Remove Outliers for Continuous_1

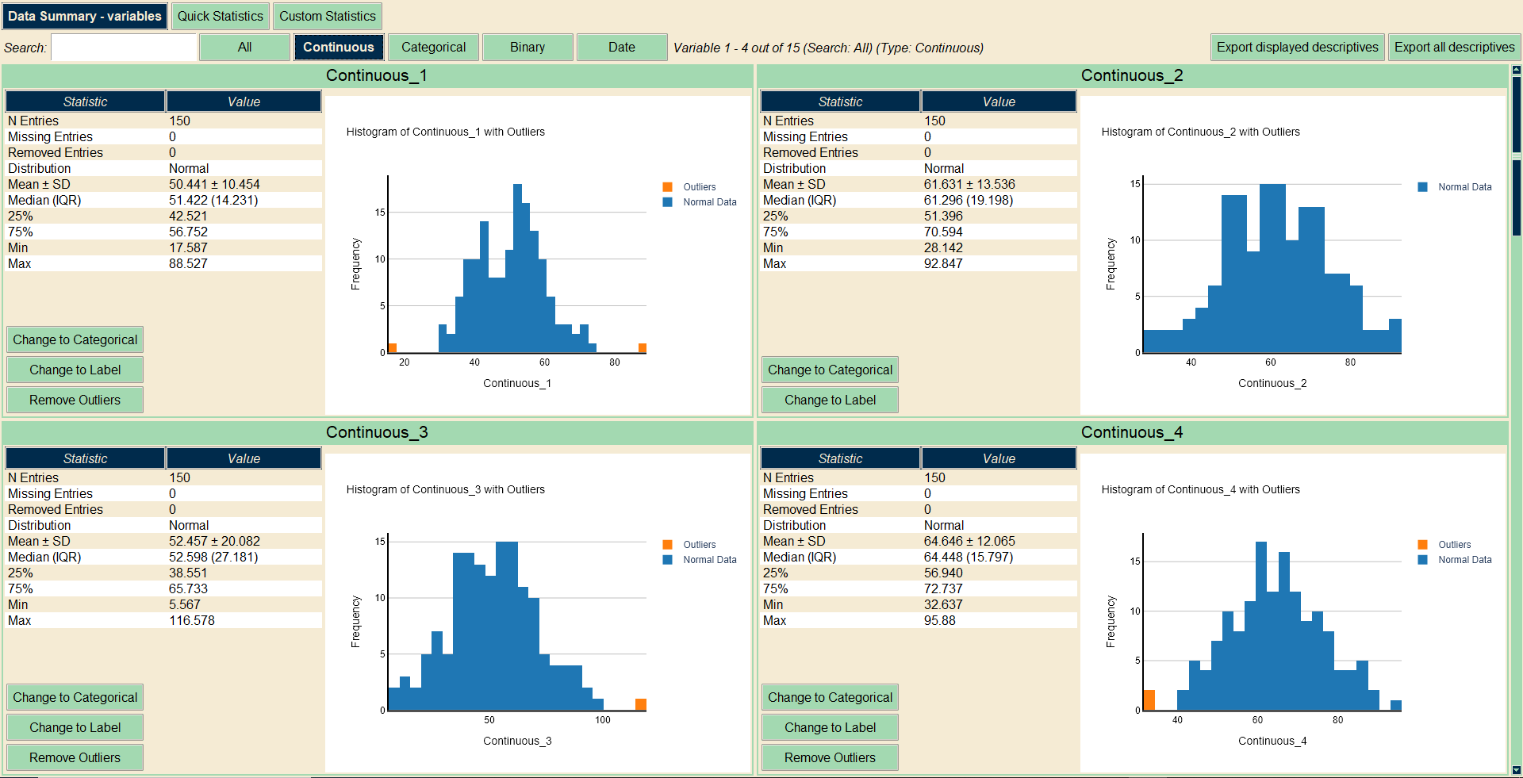[75, 400]
